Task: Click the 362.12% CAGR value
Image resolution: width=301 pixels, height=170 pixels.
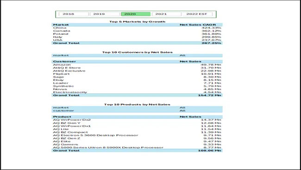Action: (211, 31)
